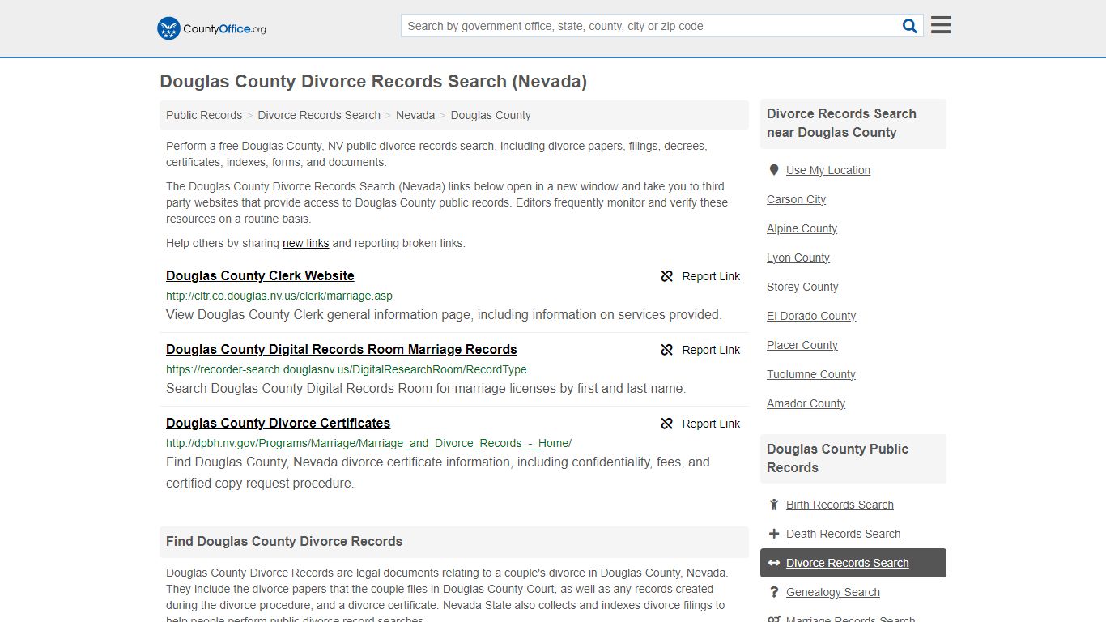Click the location pin icon

[774, 170]
